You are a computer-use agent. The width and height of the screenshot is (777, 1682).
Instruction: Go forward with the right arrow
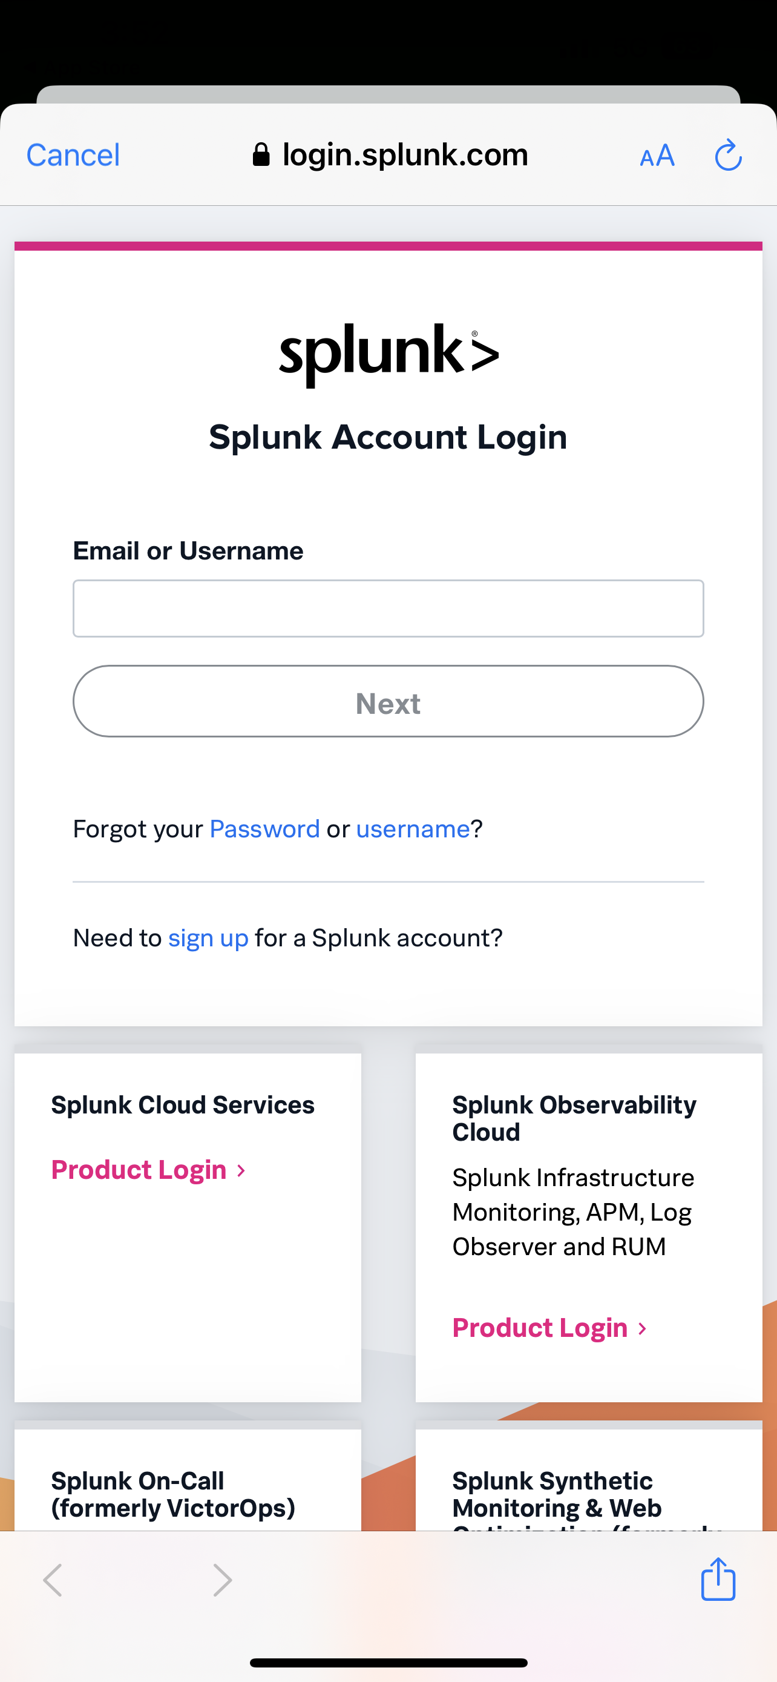point(223,1580)
